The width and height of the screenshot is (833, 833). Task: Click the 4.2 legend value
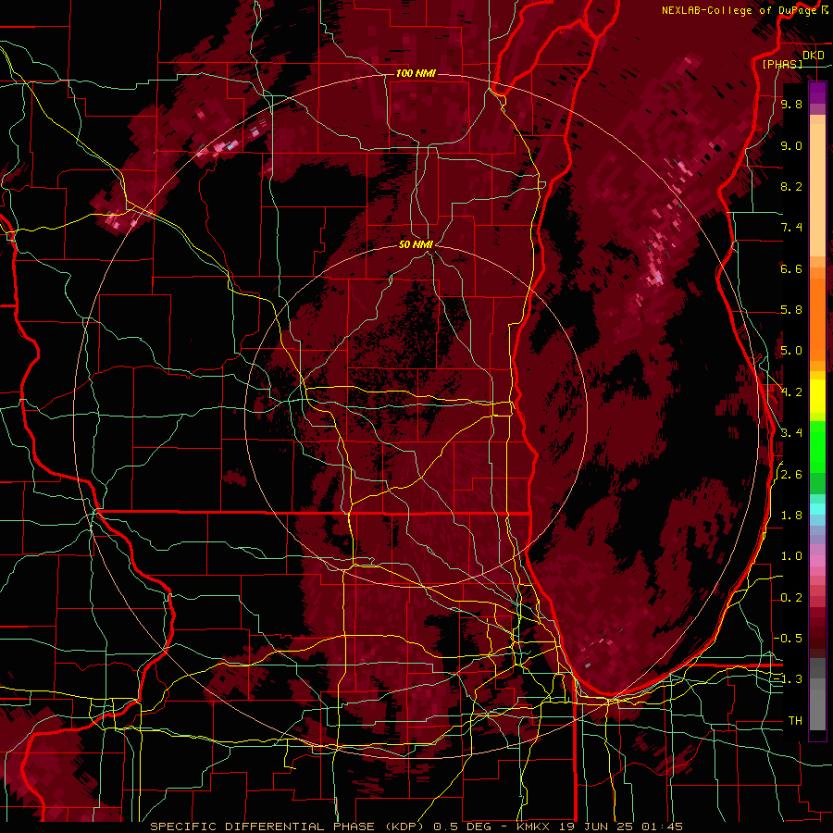[x=791, y=392]
